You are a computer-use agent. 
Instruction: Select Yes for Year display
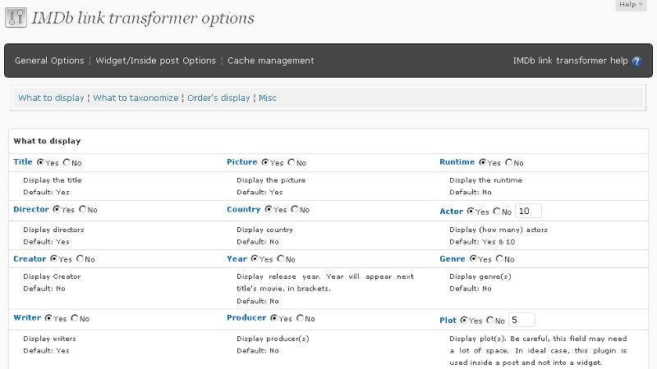coord(255,258)
